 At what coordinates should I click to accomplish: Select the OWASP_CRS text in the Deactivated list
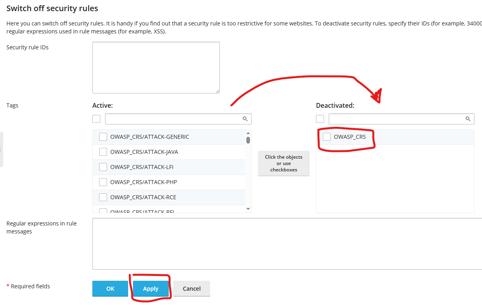tap(350, 137)
